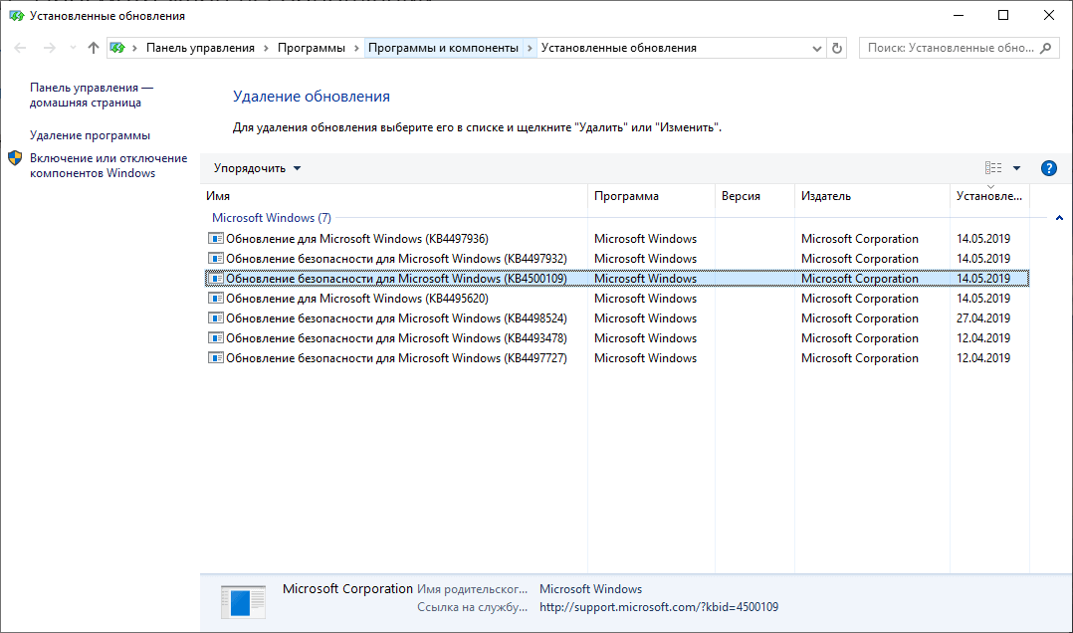Click the search magnifier icon
The height and width of the screenshot is (633, 1073).
(x=1044, y=47)
